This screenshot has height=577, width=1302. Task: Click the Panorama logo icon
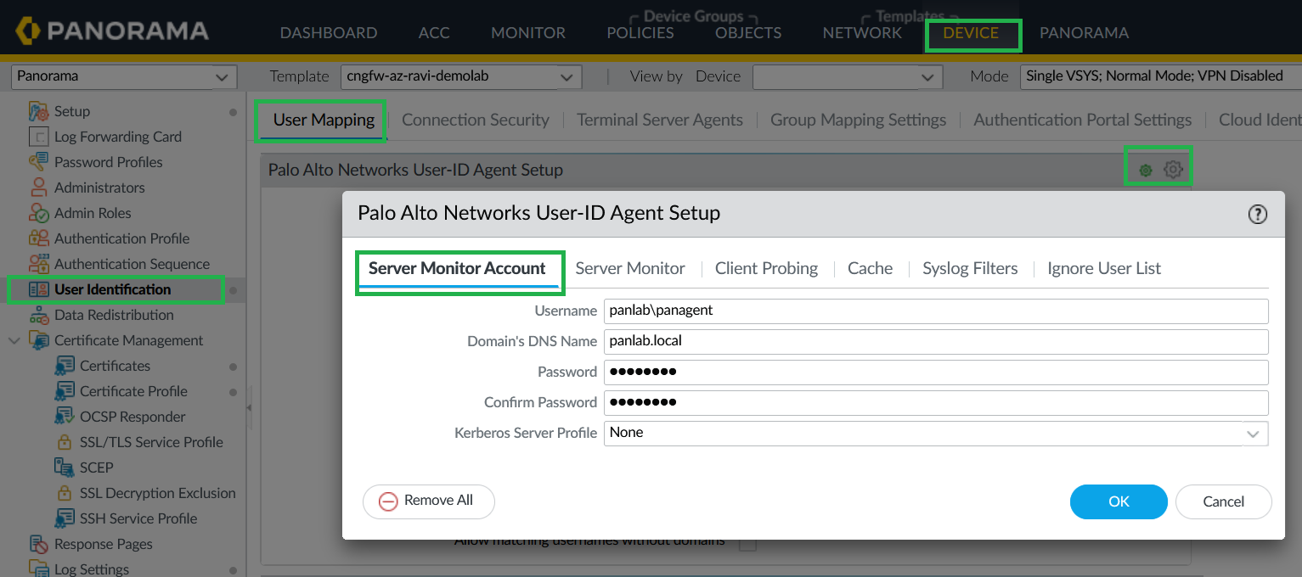[28, 31]
